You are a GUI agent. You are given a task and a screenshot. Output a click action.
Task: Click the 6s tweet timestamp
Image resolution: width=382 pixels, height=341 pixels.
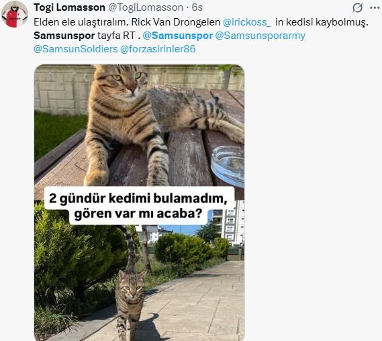(197, 7)
